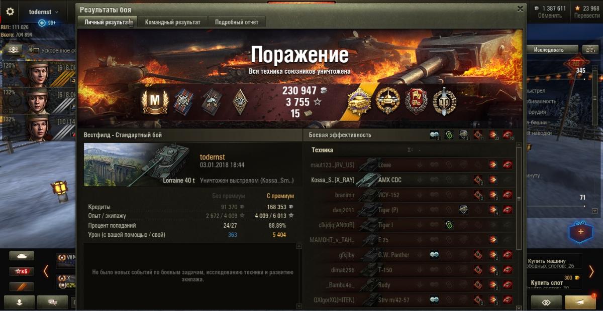This screenshot has width=603, height=311.
Task: Switch to Командный результат tab
Action: pos(173,22)
